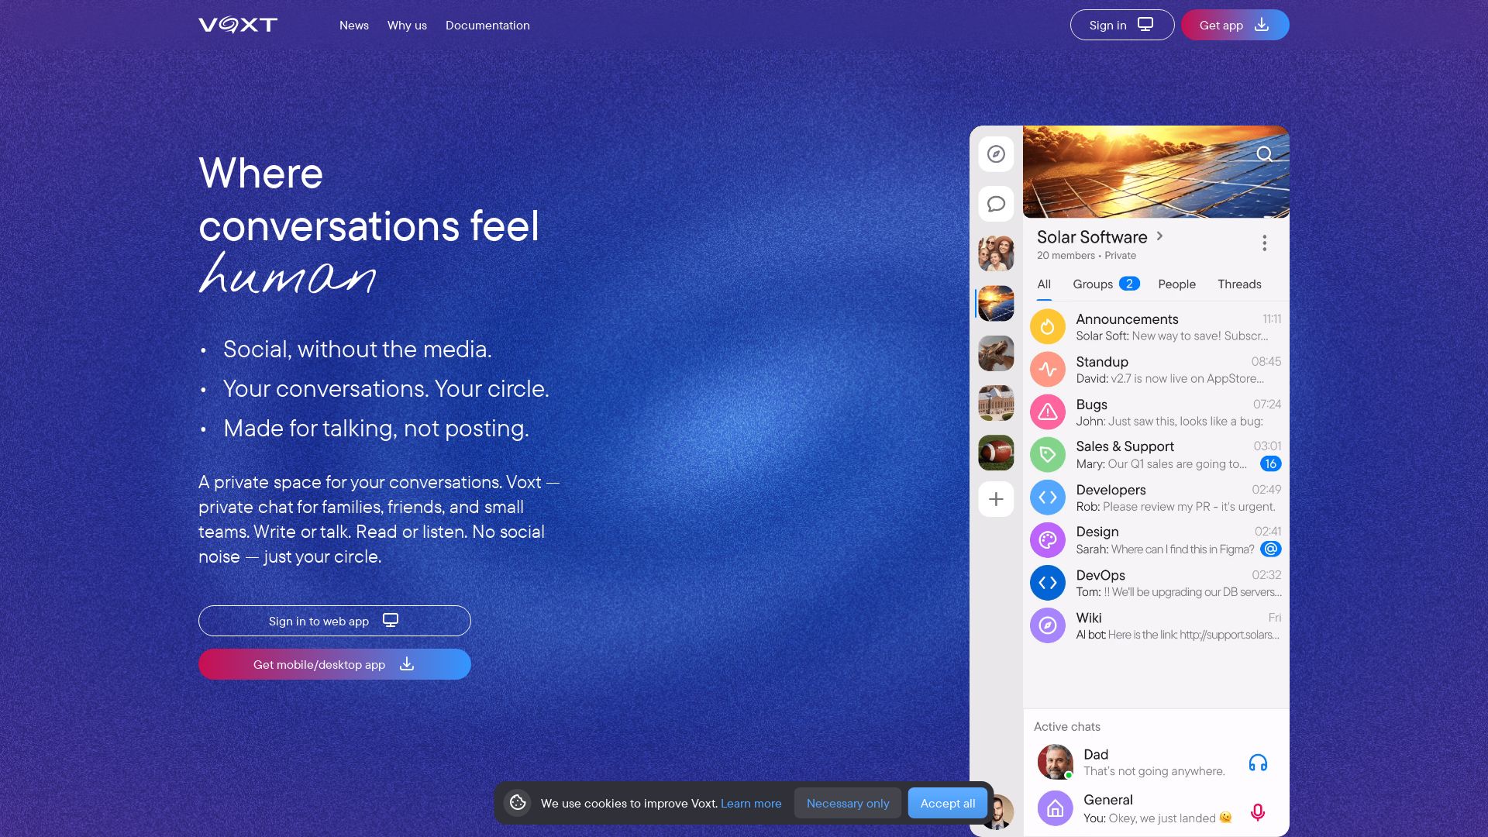Click the DevOps code brackets icon
The image size is (1488, 837).
[x=1047, y=583]
